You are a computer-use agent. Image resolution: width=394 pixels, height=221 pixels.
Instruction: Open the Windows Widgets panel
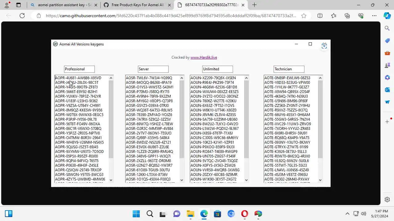(x=9, y=214)
